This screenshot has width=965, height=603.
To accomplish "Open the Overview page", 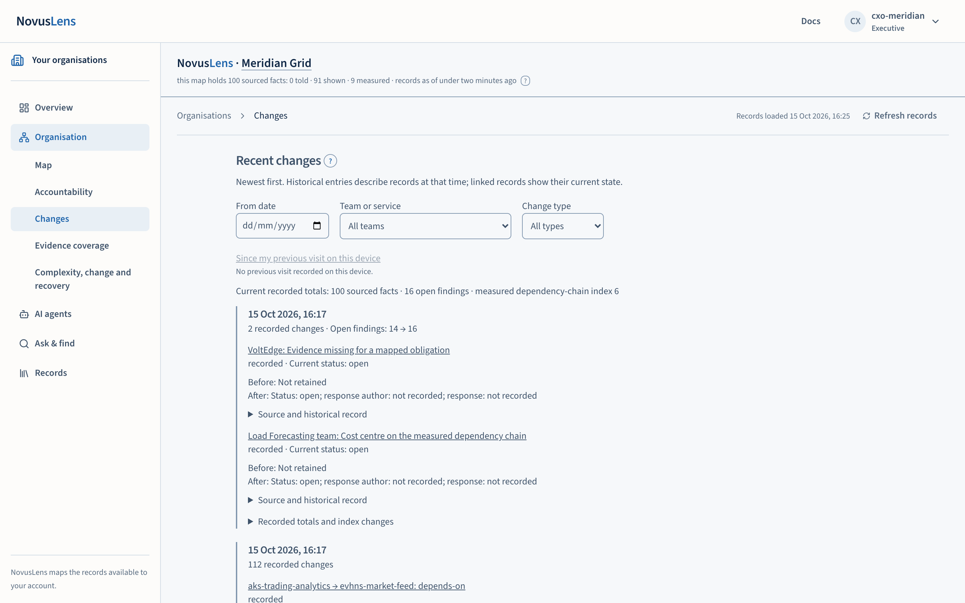I will click(80, 108).
